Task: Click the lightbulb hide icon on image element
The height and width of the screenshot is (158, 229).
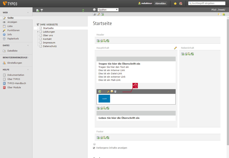Action: 112,91
